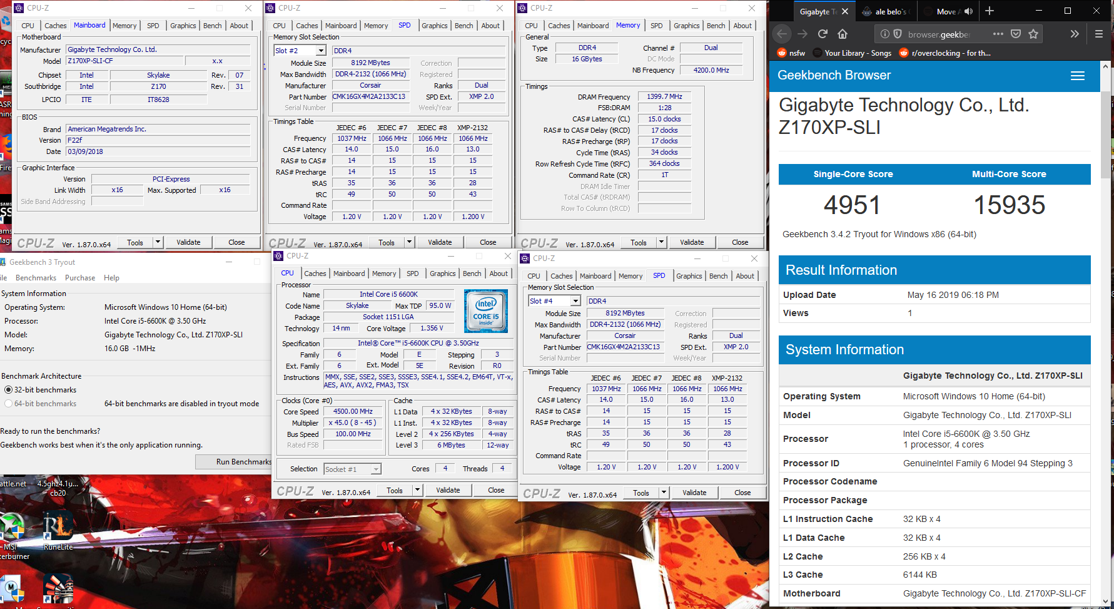This screenshot has height=609, width=1114.
Task: Click the browser.geekbench address field
Action: (938, 34)
